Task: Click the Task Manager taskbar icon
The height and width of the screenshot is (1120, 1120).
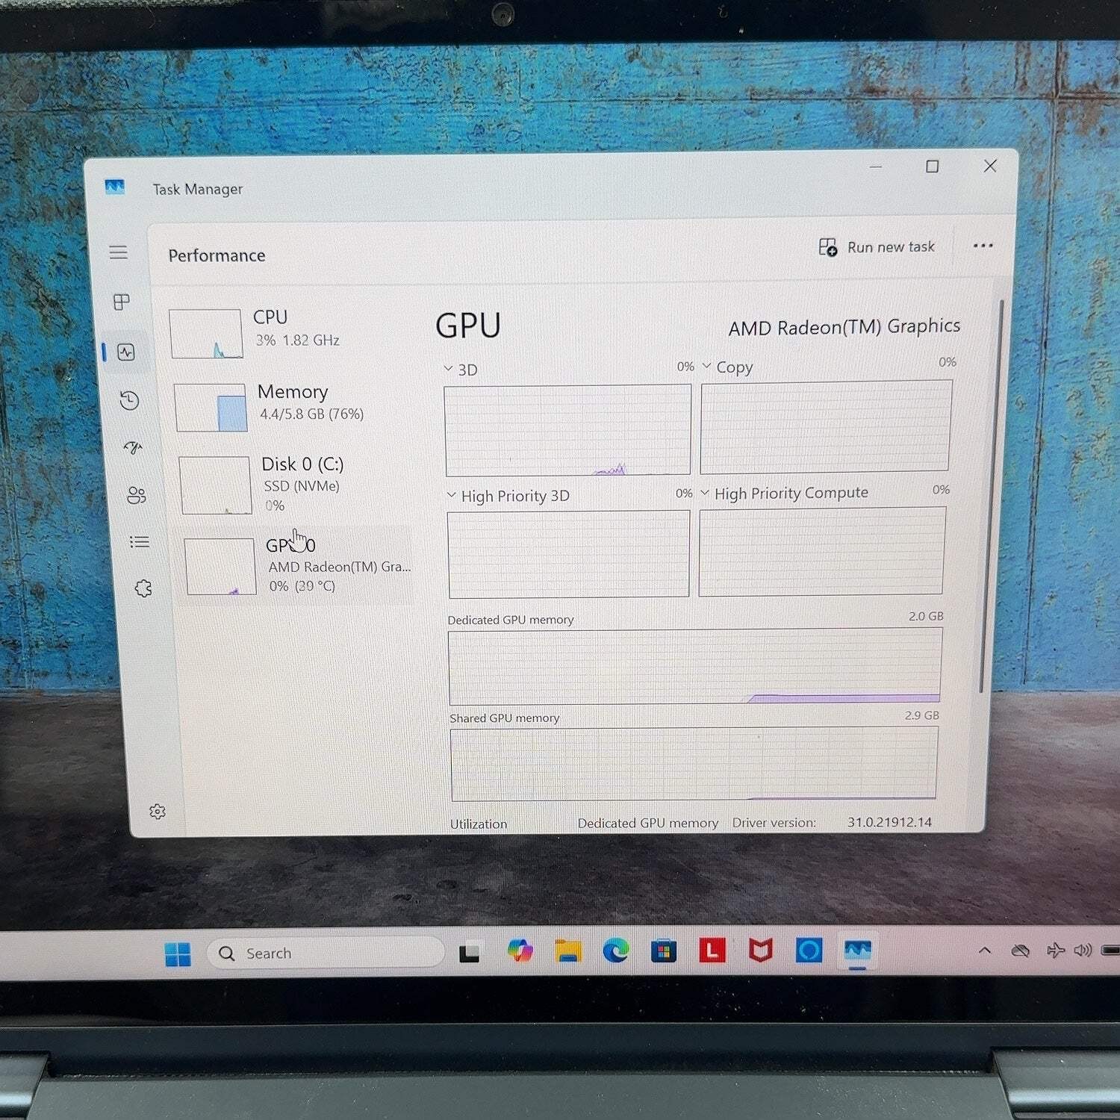Action: [x=857, y=951]
